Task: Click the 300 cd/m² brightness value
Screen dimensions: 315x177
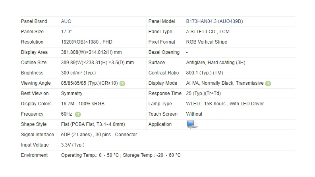Action: coord(78,73)
